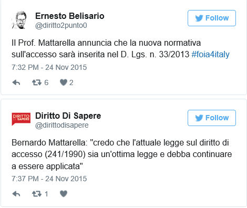This screenshot has height=208, width=247.
Task: Reply to Diritto Di Sapere's tweet
Action: click(x=16, y=194)
